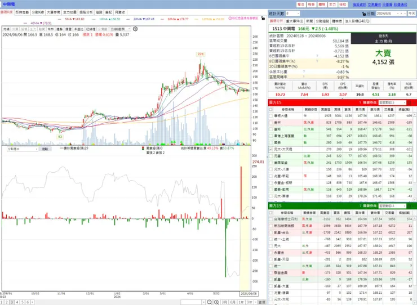Uncheck the 元大-大天母 row checkbox
The height and width of the screenshot is (305, 417).
point(270,149)
